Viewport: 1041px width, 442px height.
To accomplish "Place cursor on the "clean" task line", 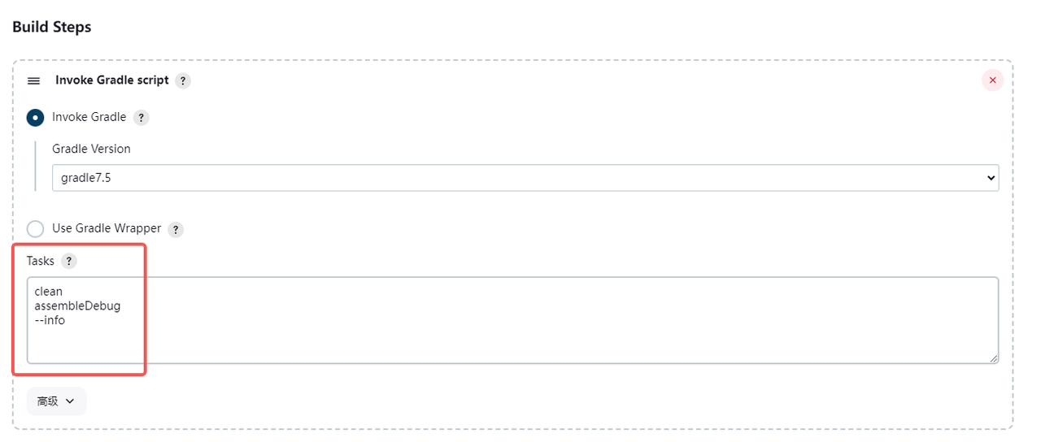I will (x=49, y=292).
